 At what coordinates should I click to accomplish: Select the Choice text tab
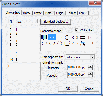pos(13,12)
